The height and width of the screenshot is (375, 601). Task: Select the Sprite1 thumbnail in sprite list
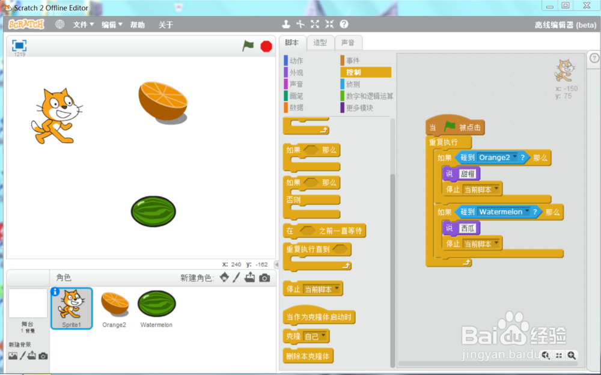(72, 308)
